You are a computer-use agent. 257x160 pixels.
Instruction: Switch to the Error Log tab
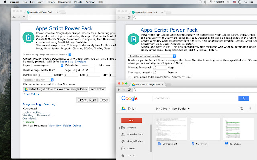click(x=49, y=104)
